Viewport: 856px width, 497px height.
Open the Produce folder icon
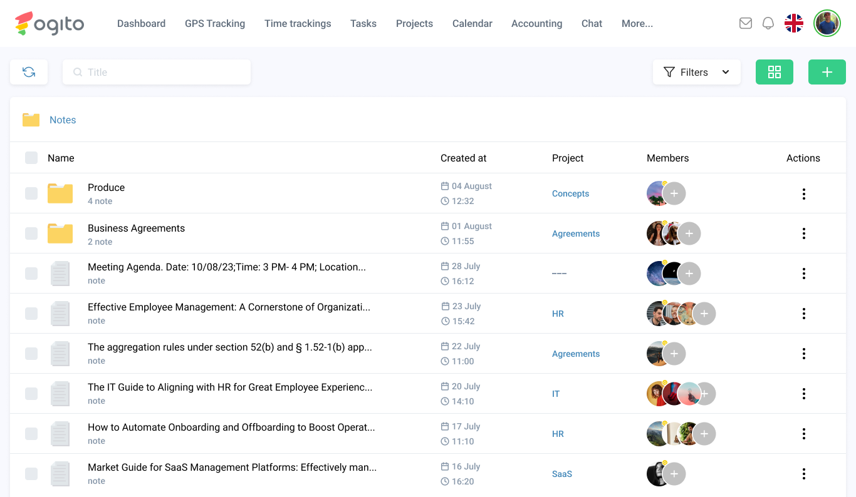60,193
